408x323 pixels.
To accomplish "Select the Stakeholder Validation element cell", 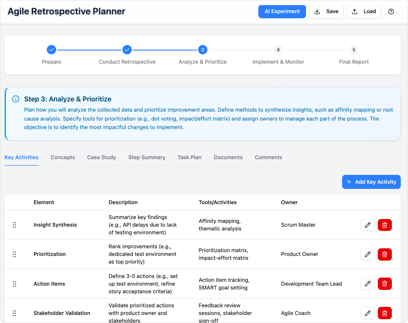I will coord(62,313).
